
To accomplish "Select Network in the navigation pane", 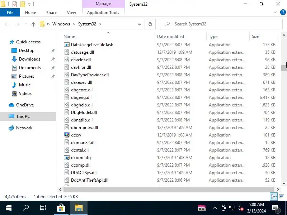I will (x=24, y=128).
